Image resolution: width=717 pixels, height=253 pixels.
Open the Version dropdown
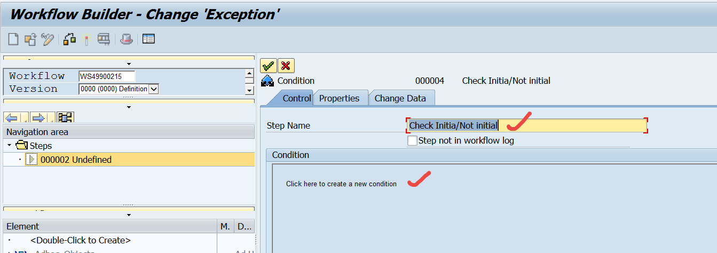[154, 89]
